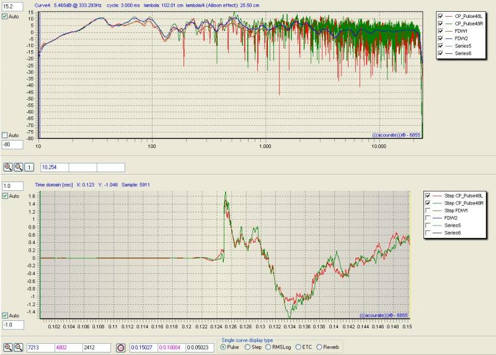Viewport: 496px width, 355px height.
Task: Toggle upper Auto checkbox of frequency chart
Action: pyautogui.click(x=5, y=17)
